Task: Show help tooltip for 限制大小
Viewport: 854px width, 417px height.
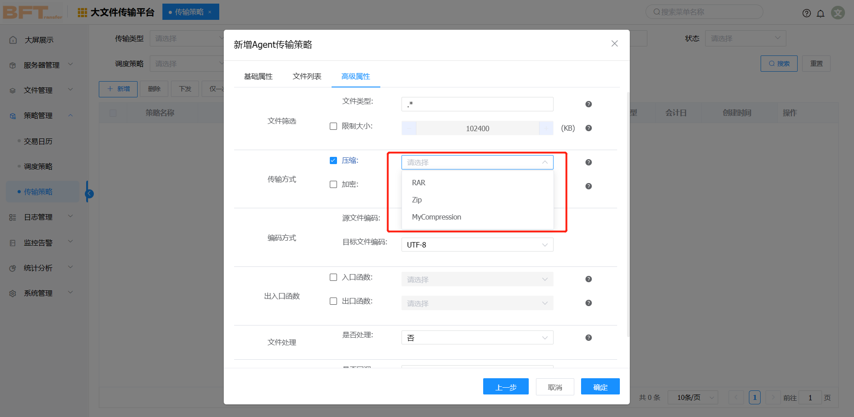Action: [x=588, y=128]
